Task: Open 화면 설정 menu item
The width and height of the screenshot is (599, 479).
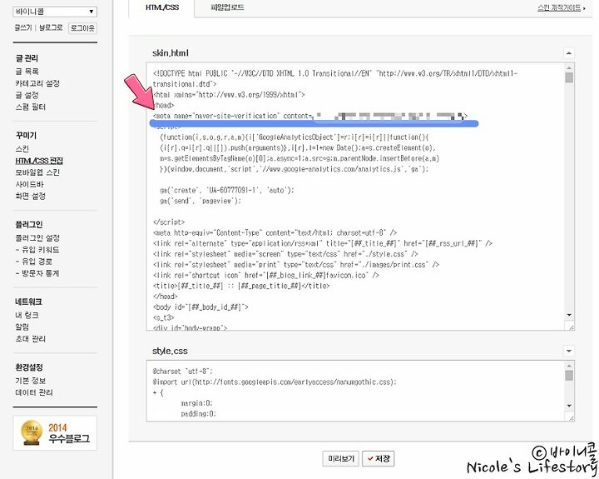Action: (x=30, y=197)
